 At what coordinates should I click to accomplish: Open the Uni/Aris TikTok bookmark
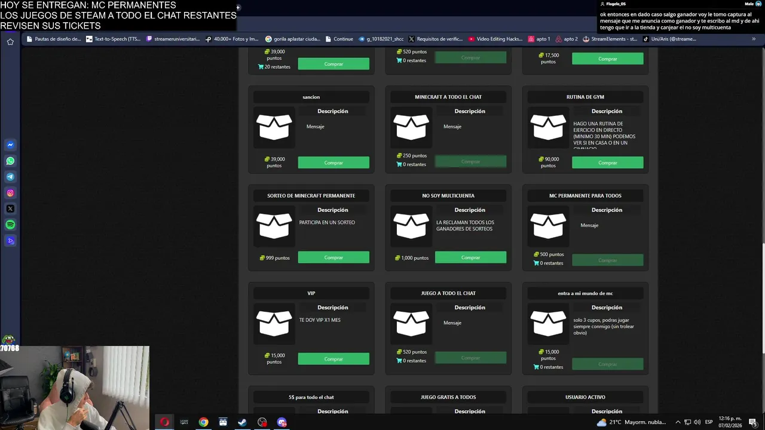(x=669, y=39)
